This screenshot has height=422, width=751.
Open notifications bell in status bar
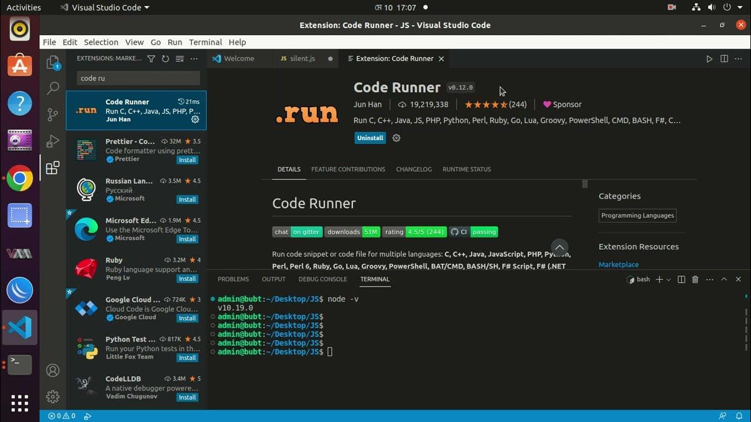[739, 416]
